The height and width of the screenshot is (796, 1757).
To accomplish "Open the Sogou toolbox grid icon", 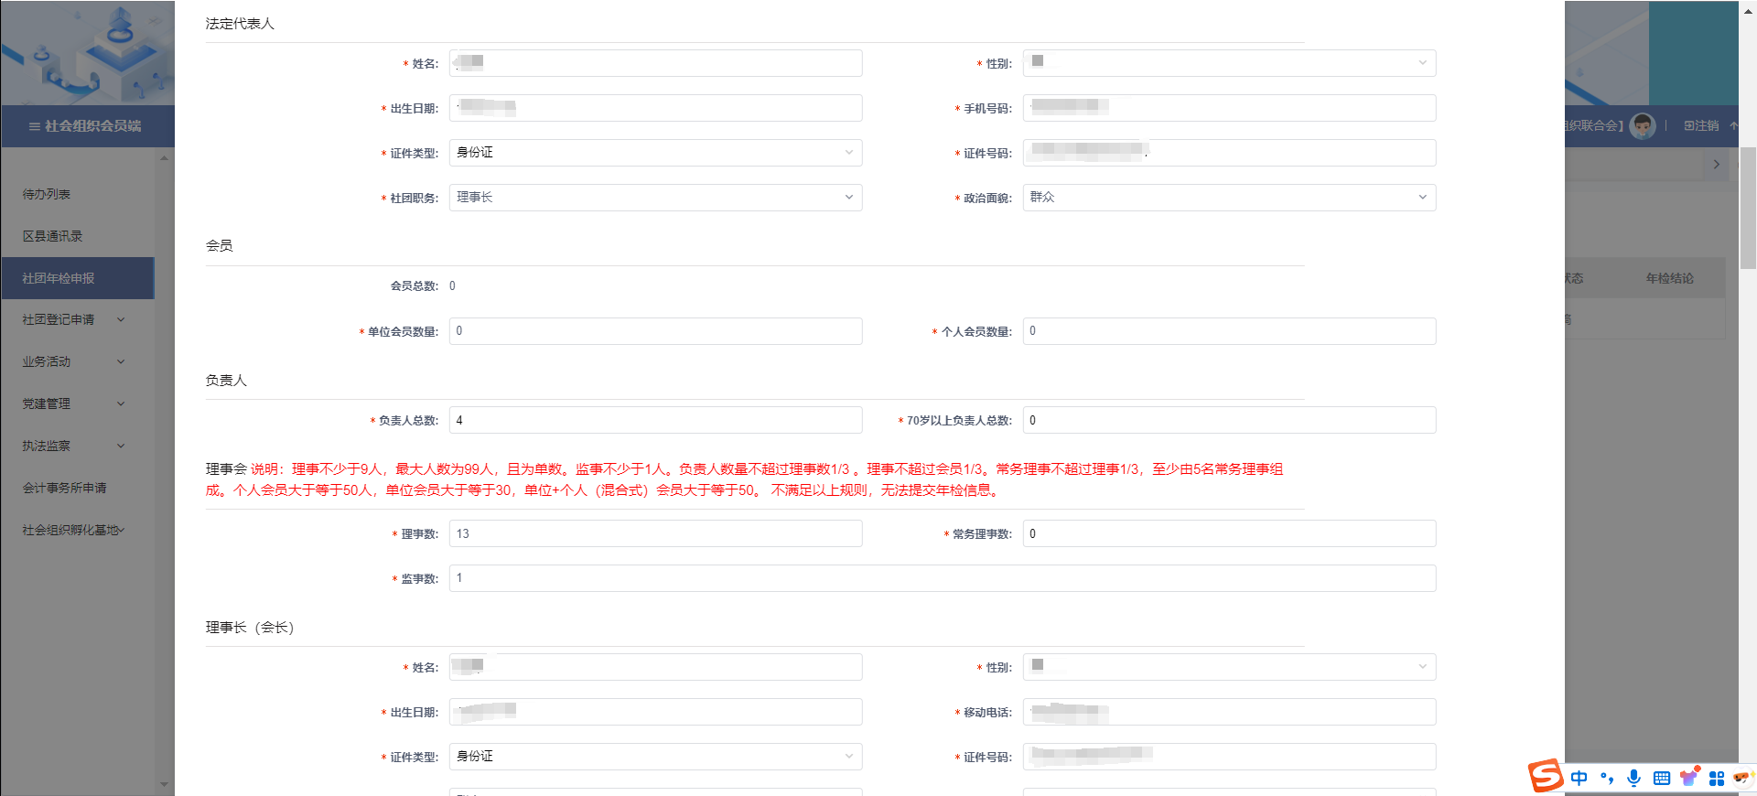I will (x=1717, y=778).
